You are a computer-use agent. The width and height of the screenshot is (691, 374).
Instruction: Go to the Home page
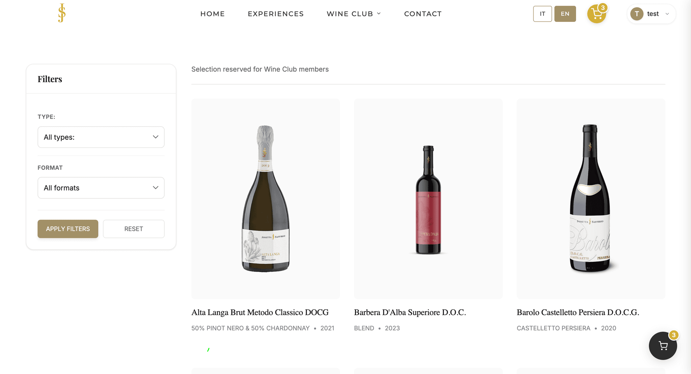[213, 14]
